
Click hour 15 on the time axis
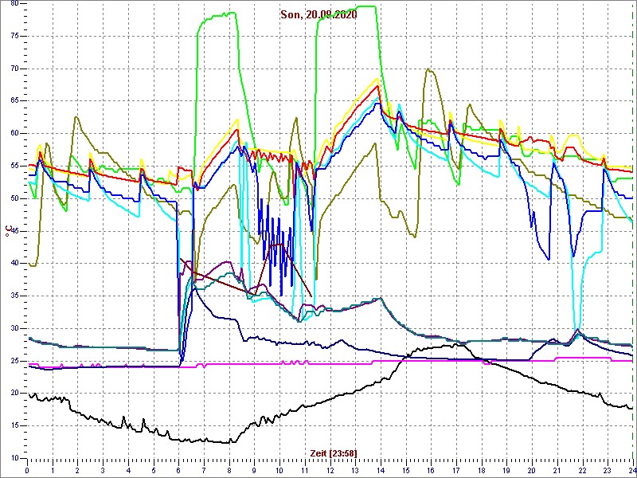[405, 470]
